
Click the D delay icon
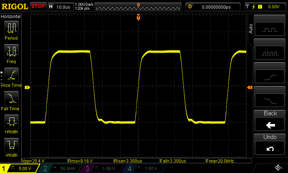190,7
